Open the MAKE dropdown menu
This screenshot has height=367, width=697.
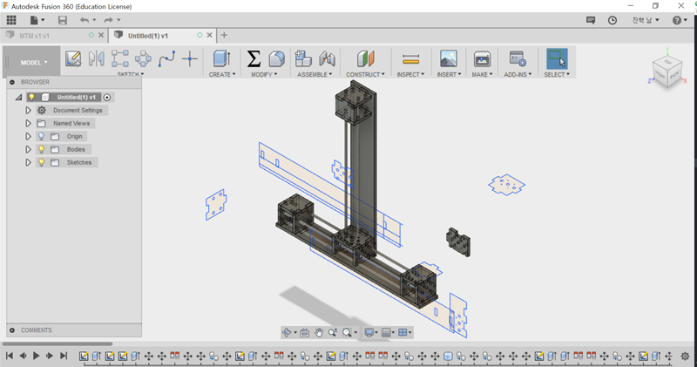tap(483, 74)
